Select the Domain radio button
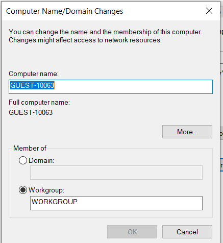The width and height of the screenshot is (223, 243). (23, 160)
